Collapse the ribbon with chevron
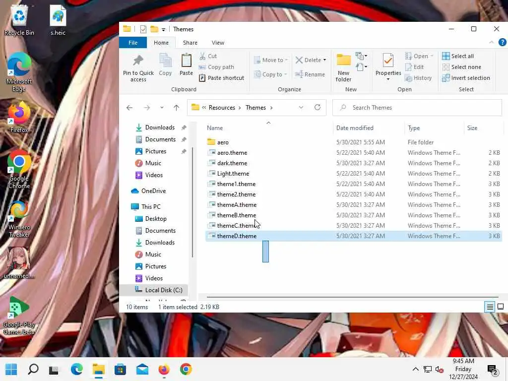 [492, 43]
